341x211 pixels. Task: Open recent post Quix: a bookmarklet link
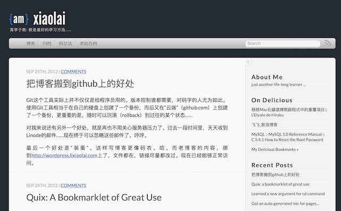point(280,184)
